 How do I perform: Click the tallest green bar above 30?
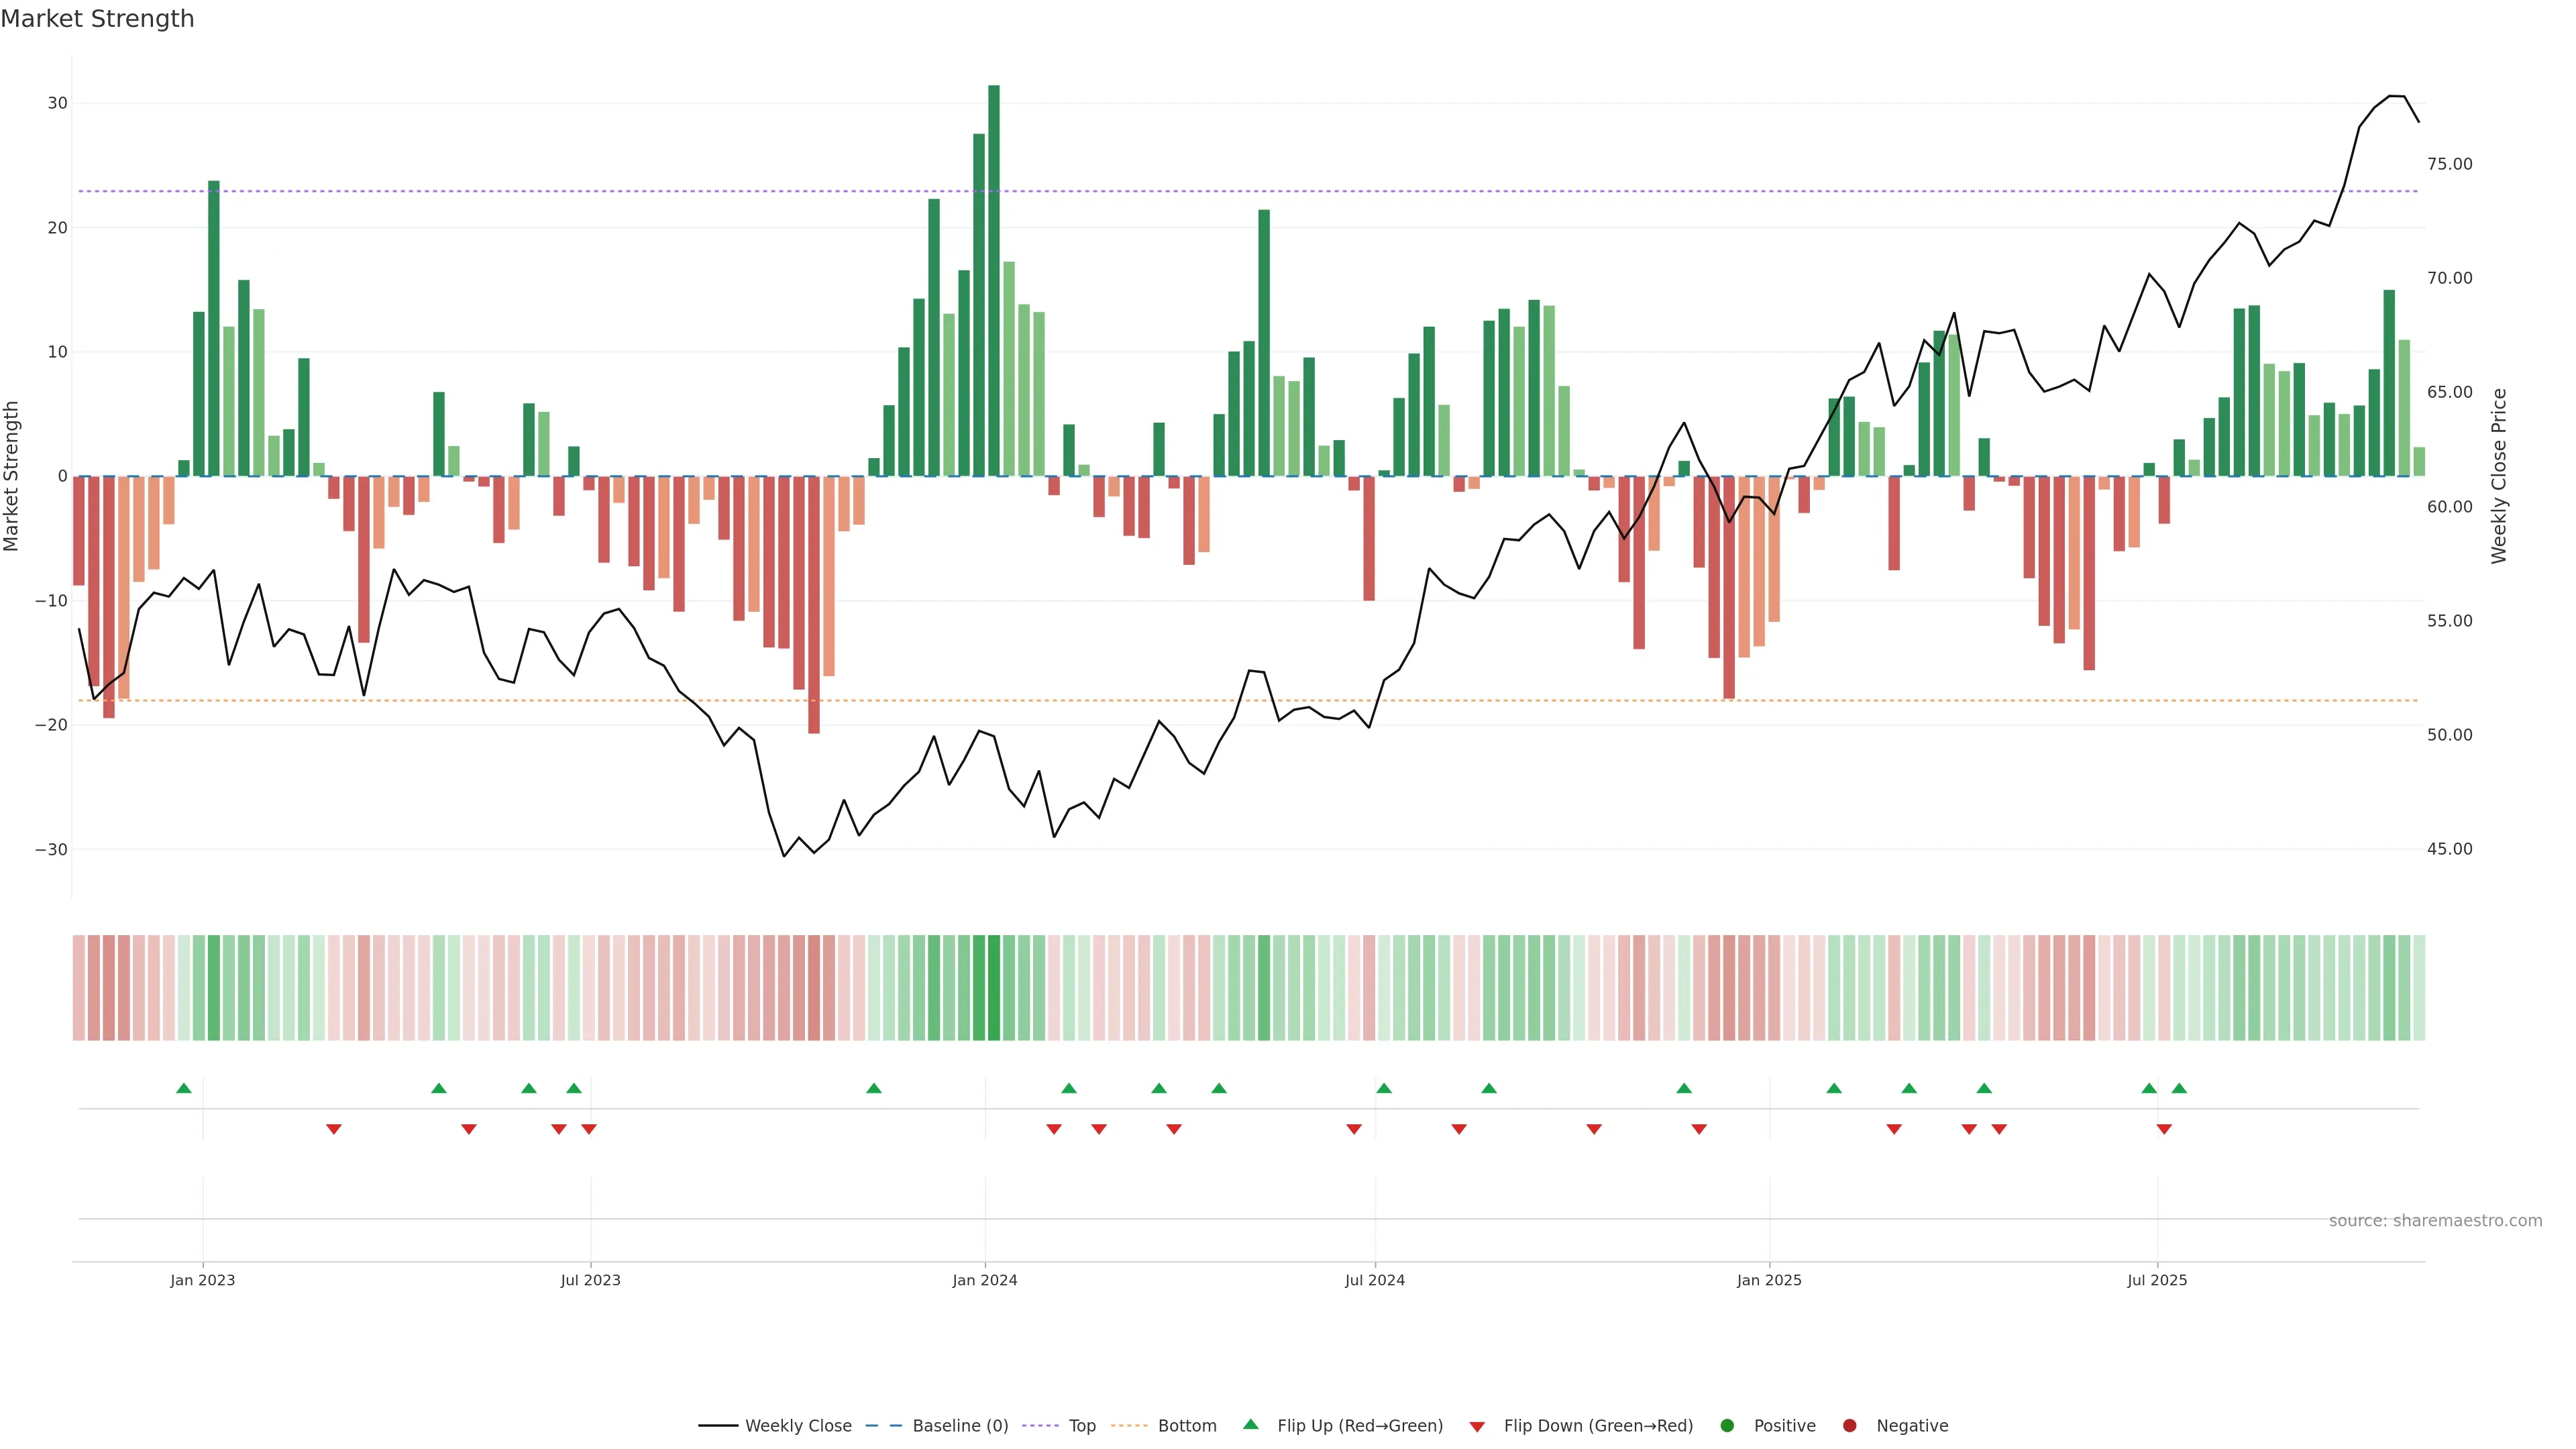(993, 280)
